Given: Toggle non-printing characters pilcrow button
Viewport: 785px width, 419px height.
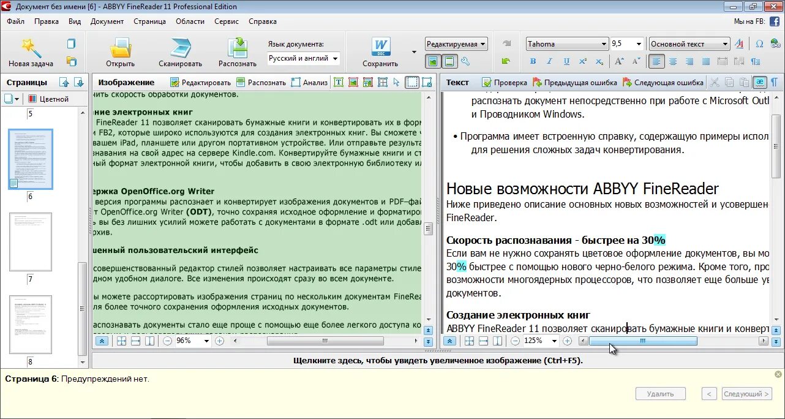Looking at the screenshot, I should click(x=775, y=82).
